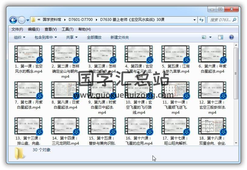The image size is (247, 170).
Task: Open Help with question mark icon
Action: 232,37
